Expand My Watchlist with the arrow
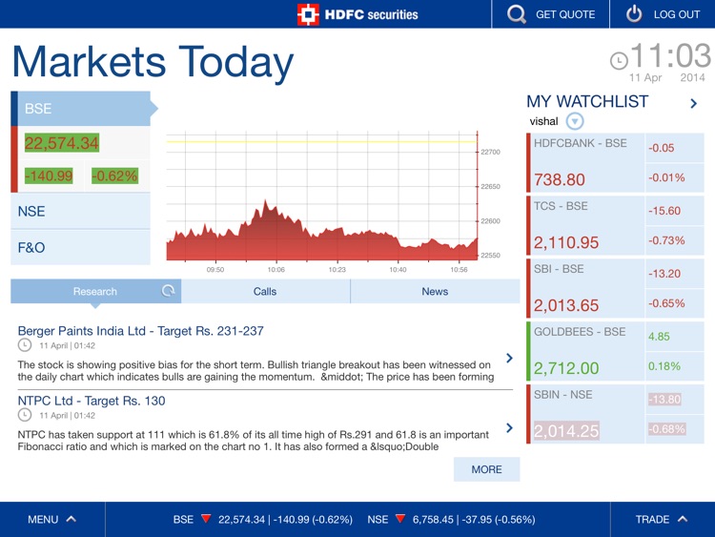The width and height of the screenshot is (715, 537). coord(694,104)
